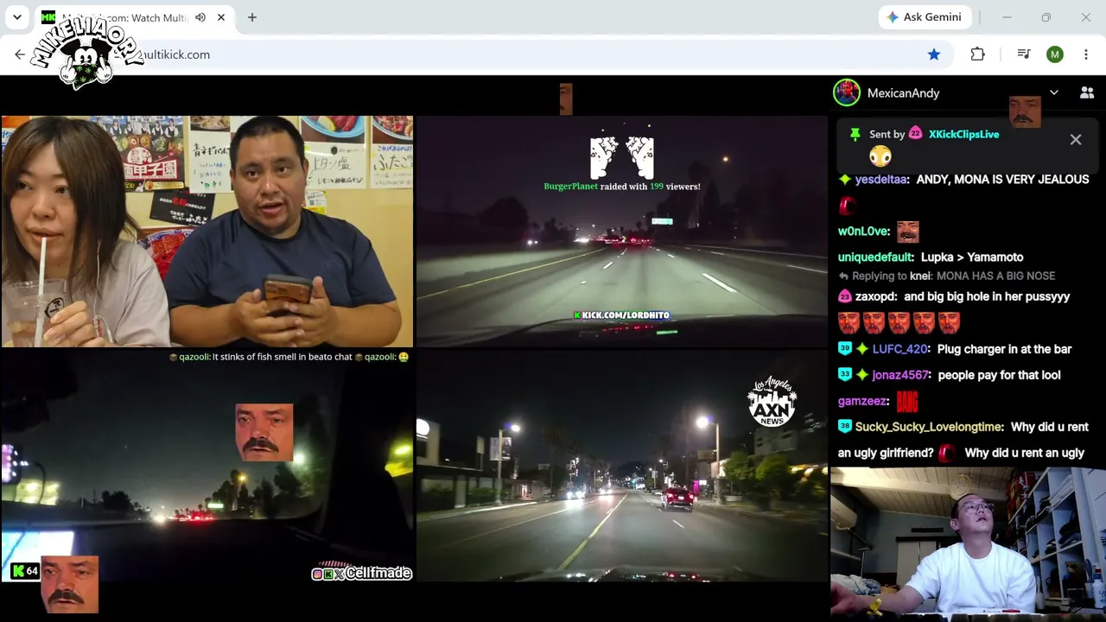Select the Cellfmade night driving stream
Viewport: 1106px width, 622px height.
coord(207,466)
